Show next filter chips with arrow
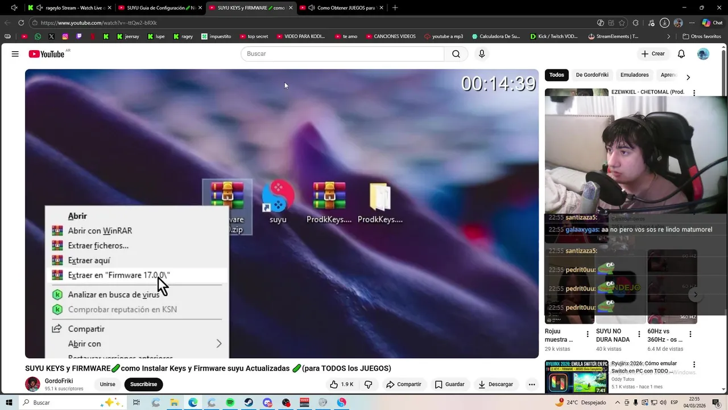This screenshot has height=410, width=728. pyautogui.click(x=688, y=77)
